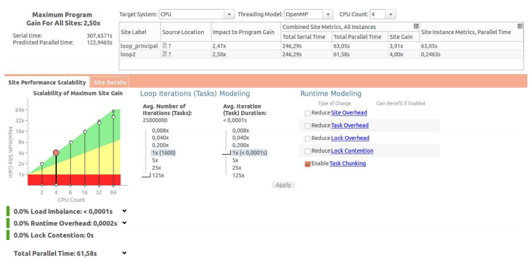
Task: Open the Threading Model dropdown
Action: click(328, 14)
